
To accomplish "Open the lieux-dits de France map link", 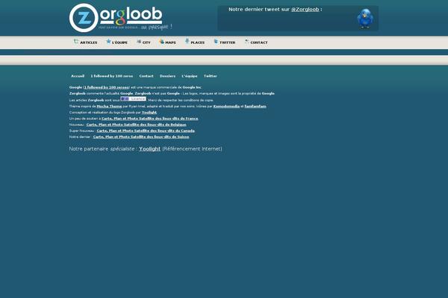I will pyautogui.click(x=150, y=118).
